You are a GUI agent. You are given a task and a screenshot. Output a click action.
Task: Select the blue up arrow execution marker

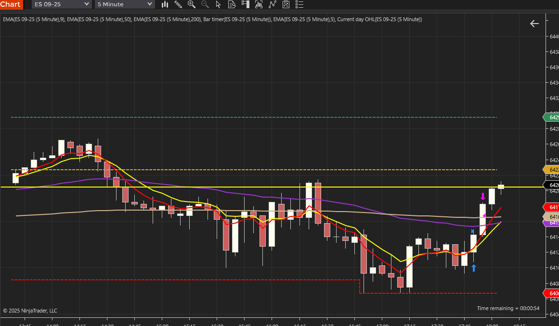click(474, 268)
